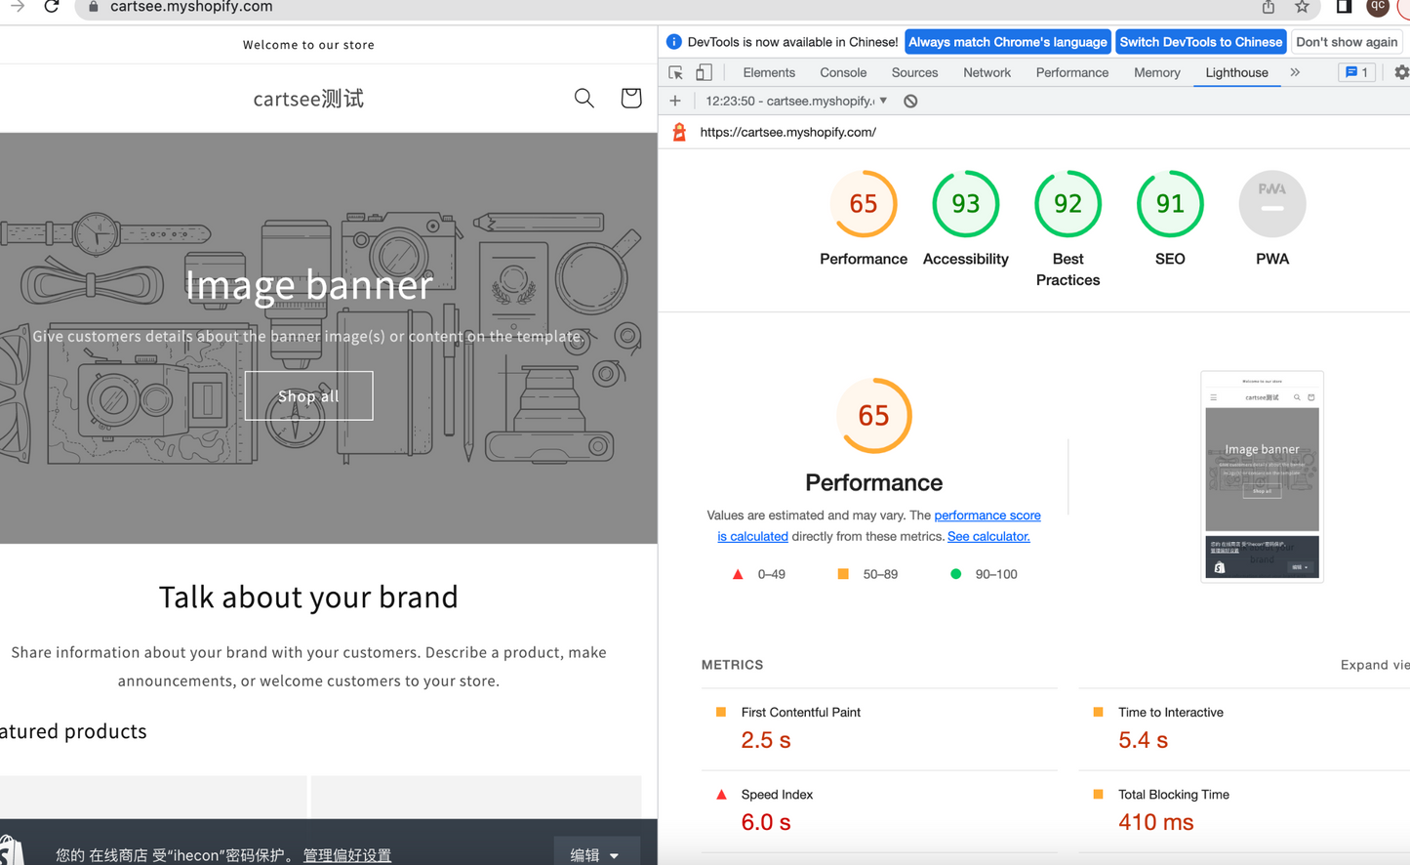
Task: Open the Chrome profile avatar
Action: [1378, 6]
